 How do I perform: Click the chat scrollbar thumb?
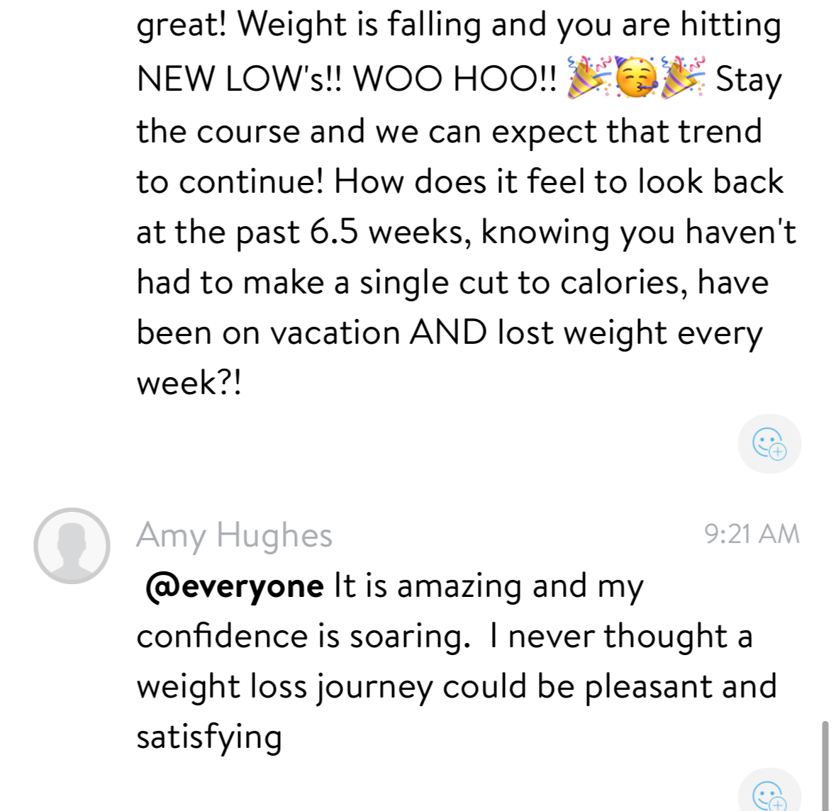[825, 766]
